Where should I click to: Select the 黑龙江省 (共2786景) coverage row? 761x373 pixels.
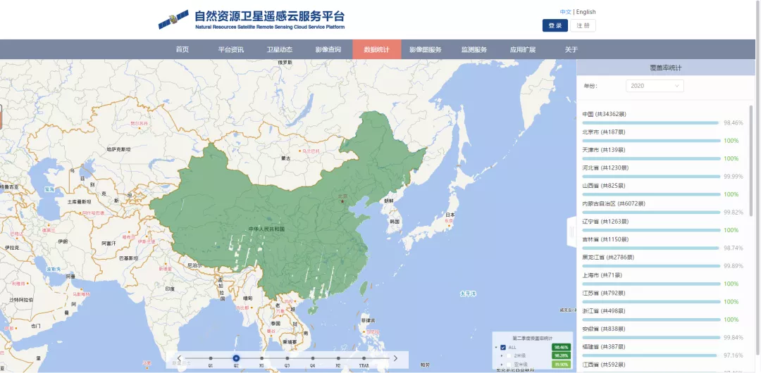[x=662, y=262]
